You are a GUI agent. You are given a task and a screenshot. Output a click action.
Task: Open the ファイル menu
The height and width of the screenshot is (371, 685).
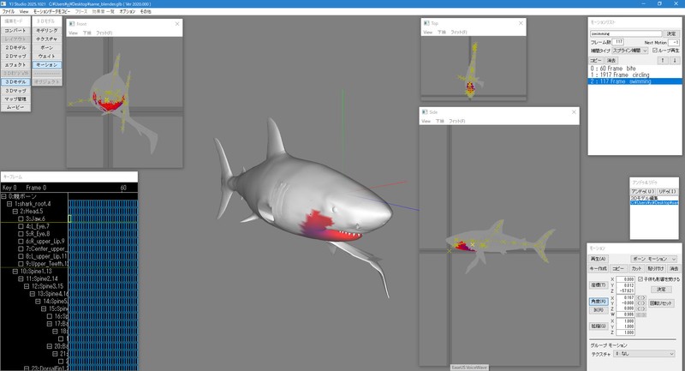click(x=9, y=12)
